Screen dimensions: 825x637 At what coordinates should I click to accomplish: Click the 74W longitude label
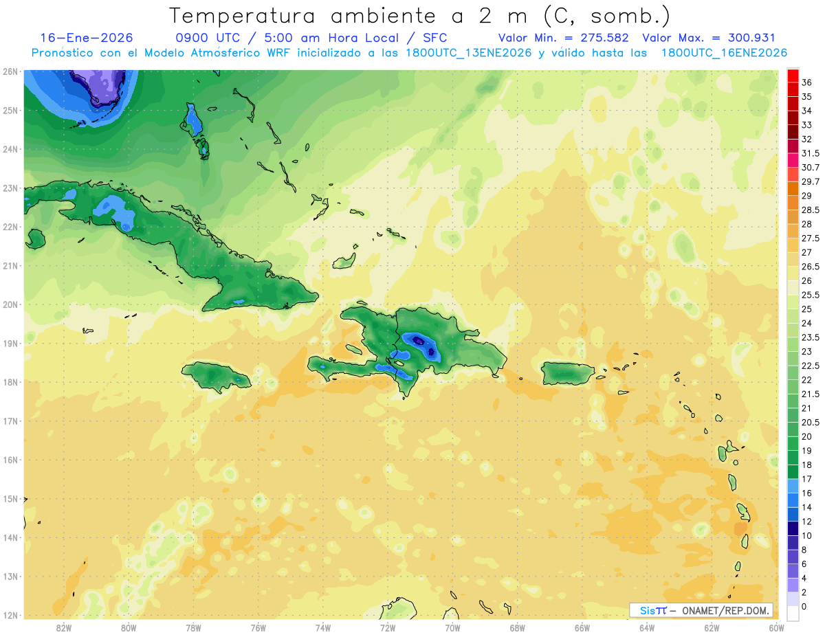pos(323,627)
